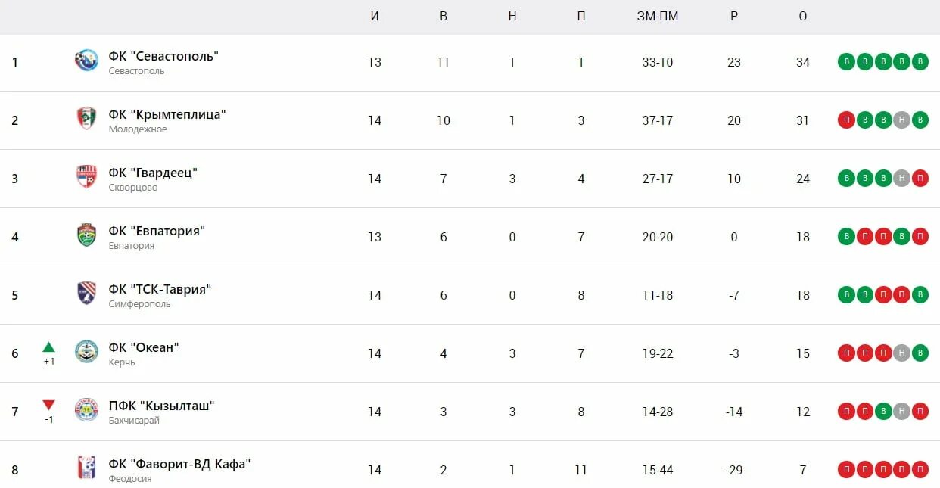Open the Gvardeets team emblem
The height and width of the screenshot is (488, 940).
pyautogui.click(x=86, y=177)
